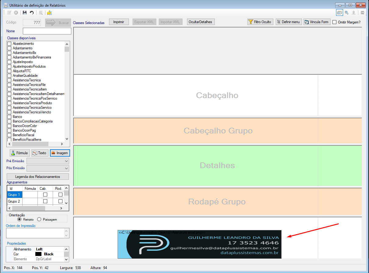369x273 pixels.
Task: Click the Fórmula flask button
Action: [x=20, y=153]
